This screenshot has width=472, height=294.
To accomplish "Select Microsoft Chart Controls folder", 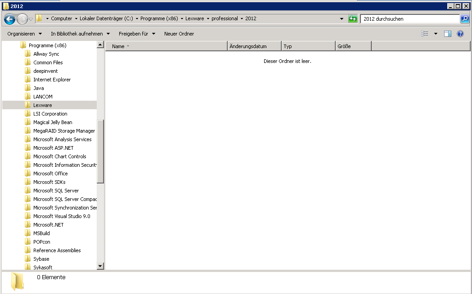I will pyautogui.click(x=59, y=156).
